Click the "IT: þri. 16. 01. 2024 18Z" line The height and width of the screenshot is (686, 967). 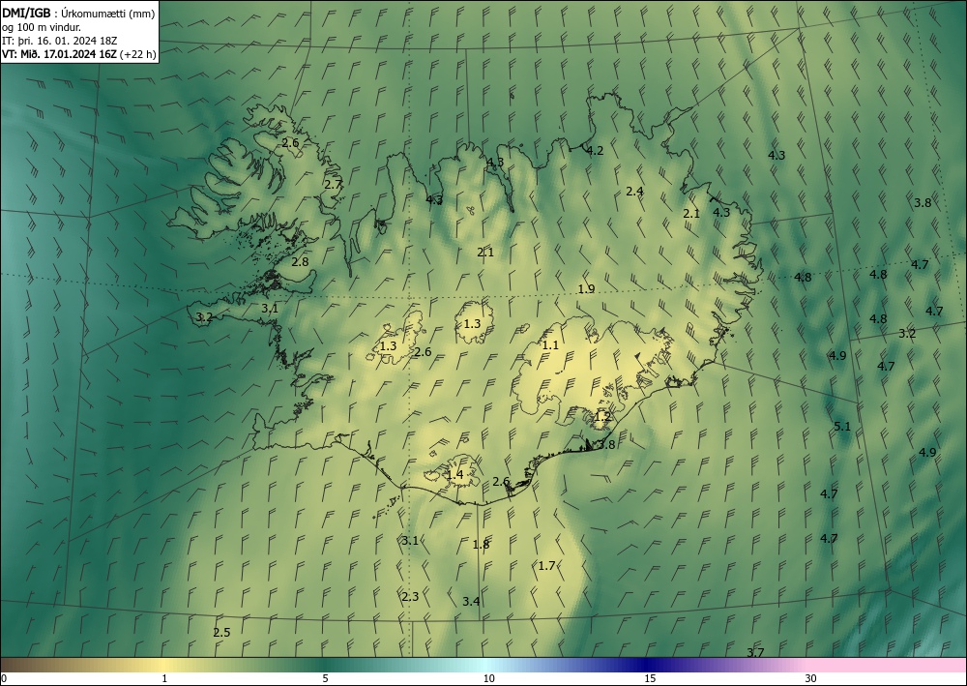point(60,41)
